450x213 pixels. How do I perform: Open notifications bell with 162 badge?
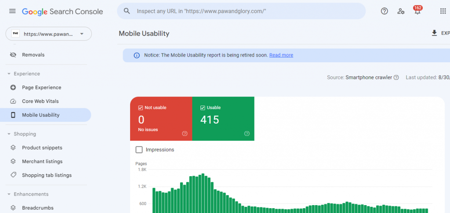[417, 11]
